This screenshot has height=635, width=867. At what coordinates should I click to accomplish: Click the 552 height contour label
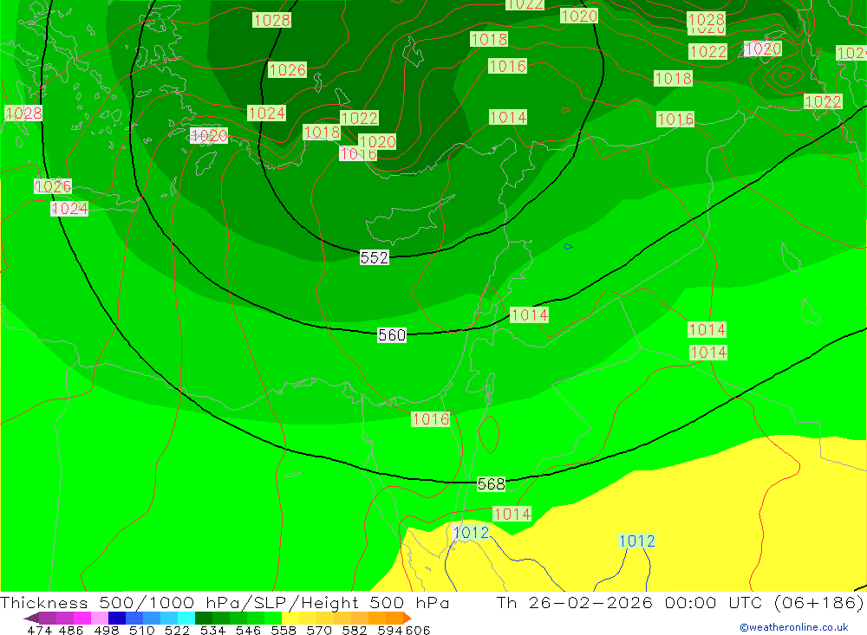(375, 257)
